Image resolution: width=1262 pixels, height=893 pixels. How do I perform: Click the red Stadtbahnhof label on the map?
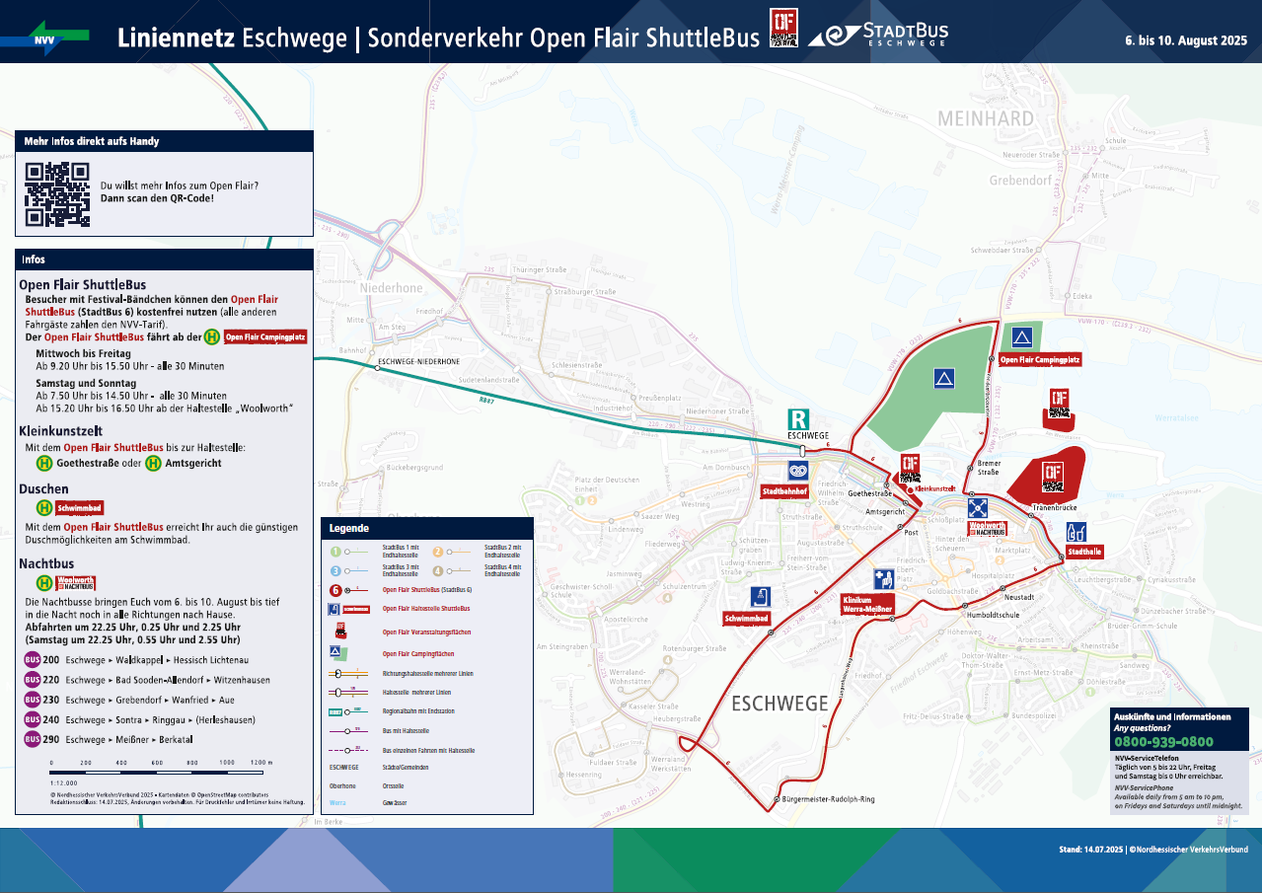(x=785, y=490)
